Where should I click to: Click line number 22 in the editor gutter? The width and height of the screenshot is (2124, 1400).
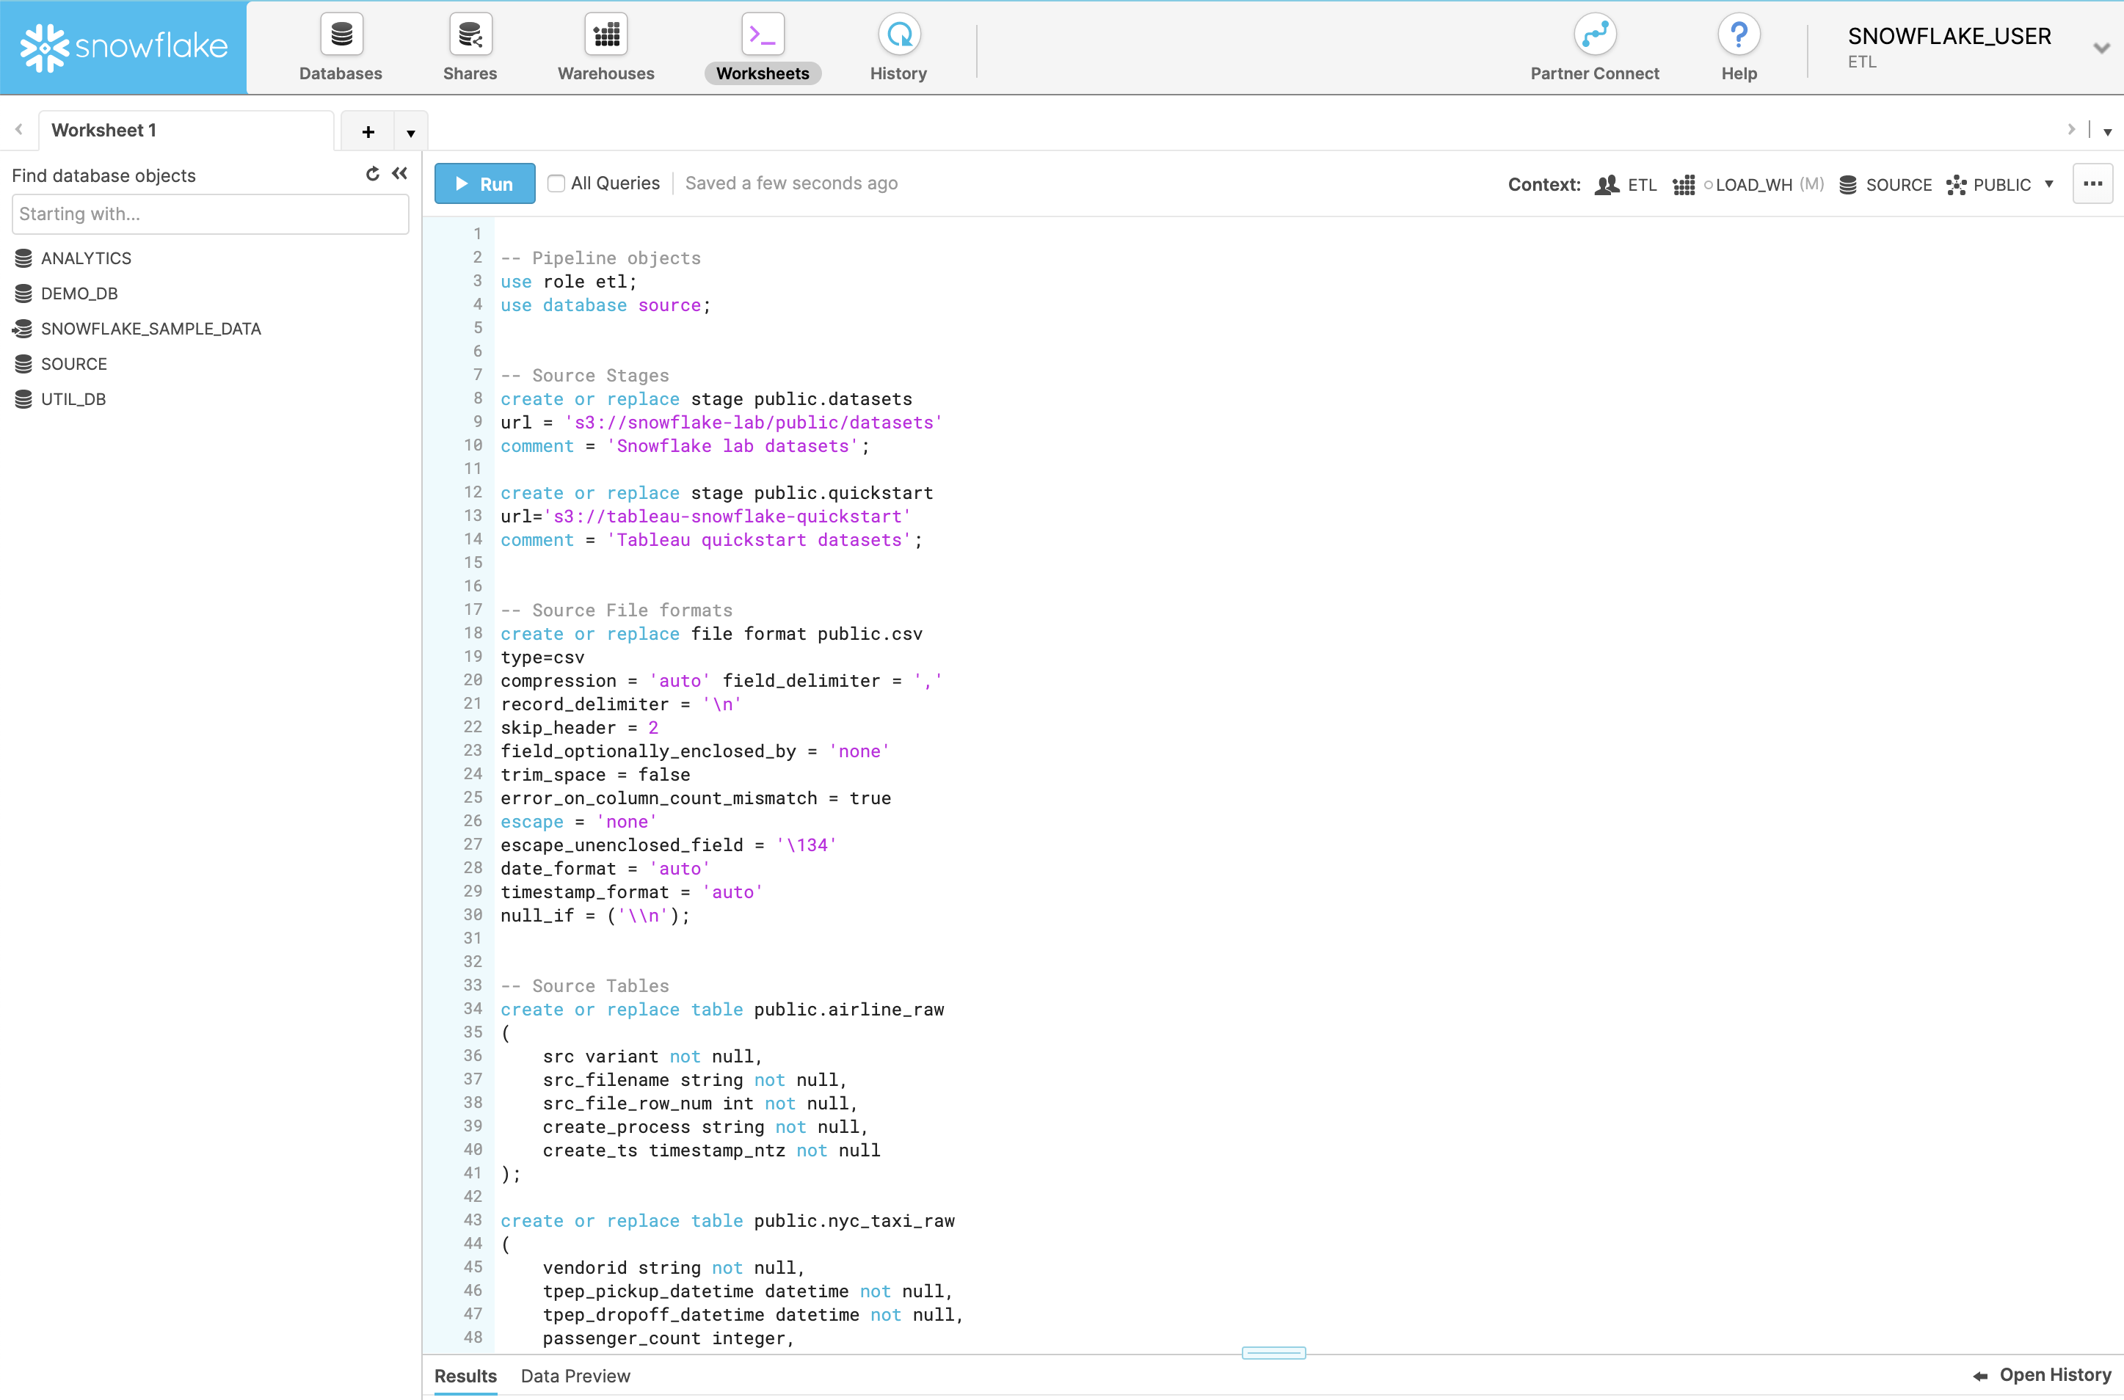473,727
